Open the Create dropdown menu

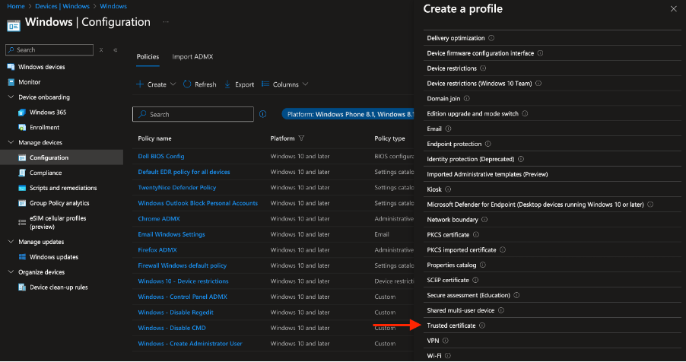coord(156,84)
